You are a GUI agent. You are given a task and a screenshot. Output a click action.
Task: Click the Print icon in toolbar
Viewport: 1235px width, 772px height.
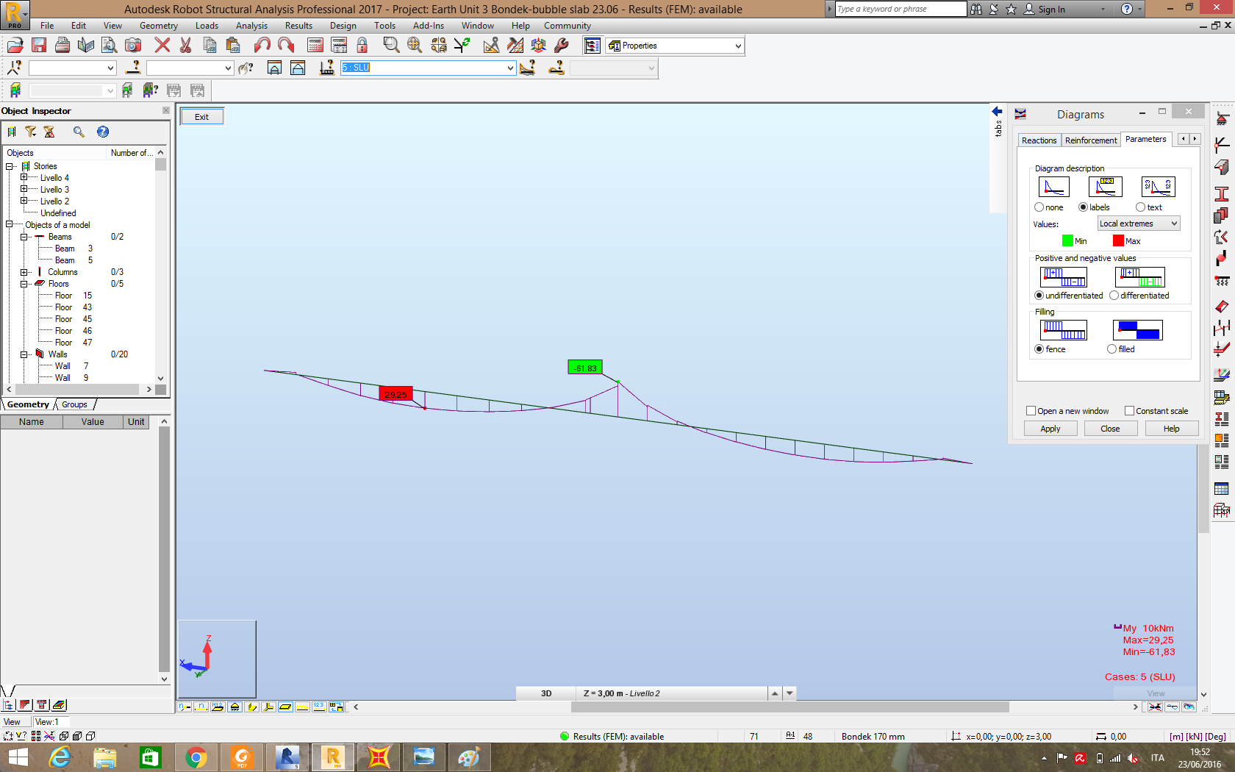tap(62, 46)
